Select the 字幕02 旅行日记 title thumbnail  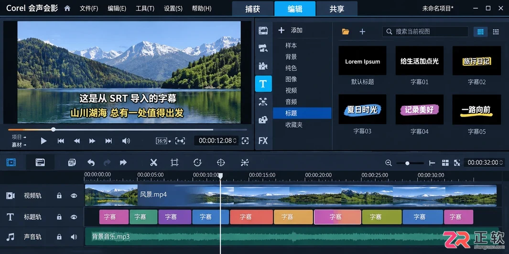[x=477, y=60]
